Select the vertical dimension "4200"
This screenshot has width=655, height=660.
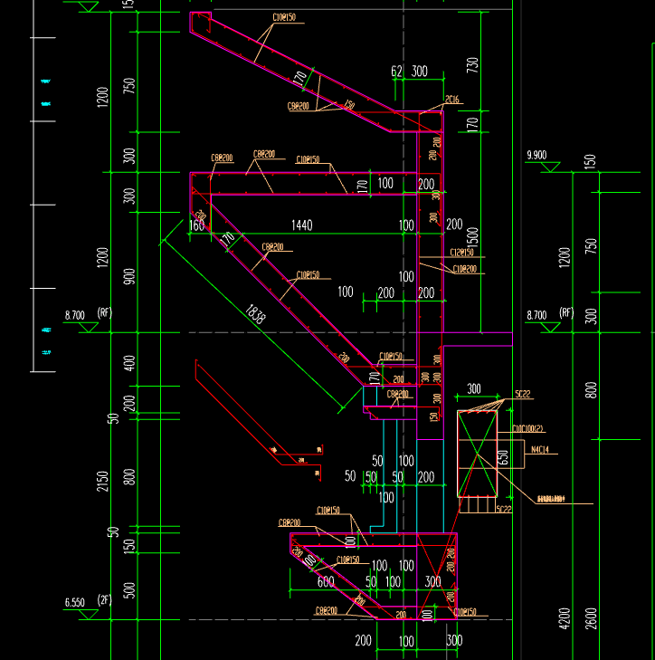565,618
